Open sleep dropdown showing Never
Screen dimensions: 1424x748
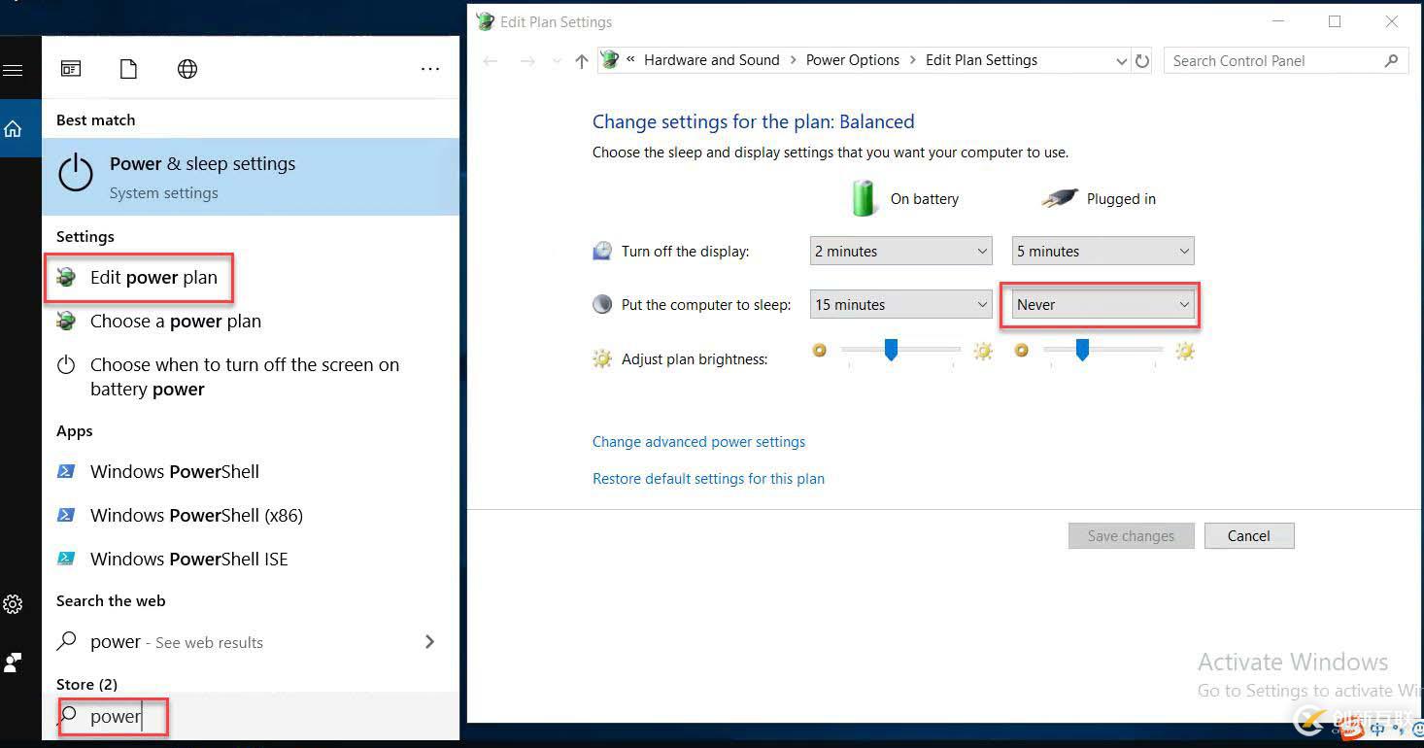click(1102, 305)
